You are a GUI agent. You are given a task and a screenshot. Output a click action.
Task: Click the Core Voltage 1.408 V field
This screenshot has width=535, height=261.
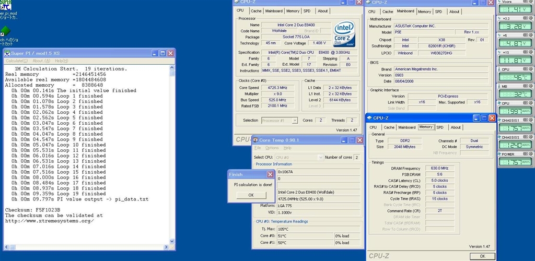[x=319, y=43]
